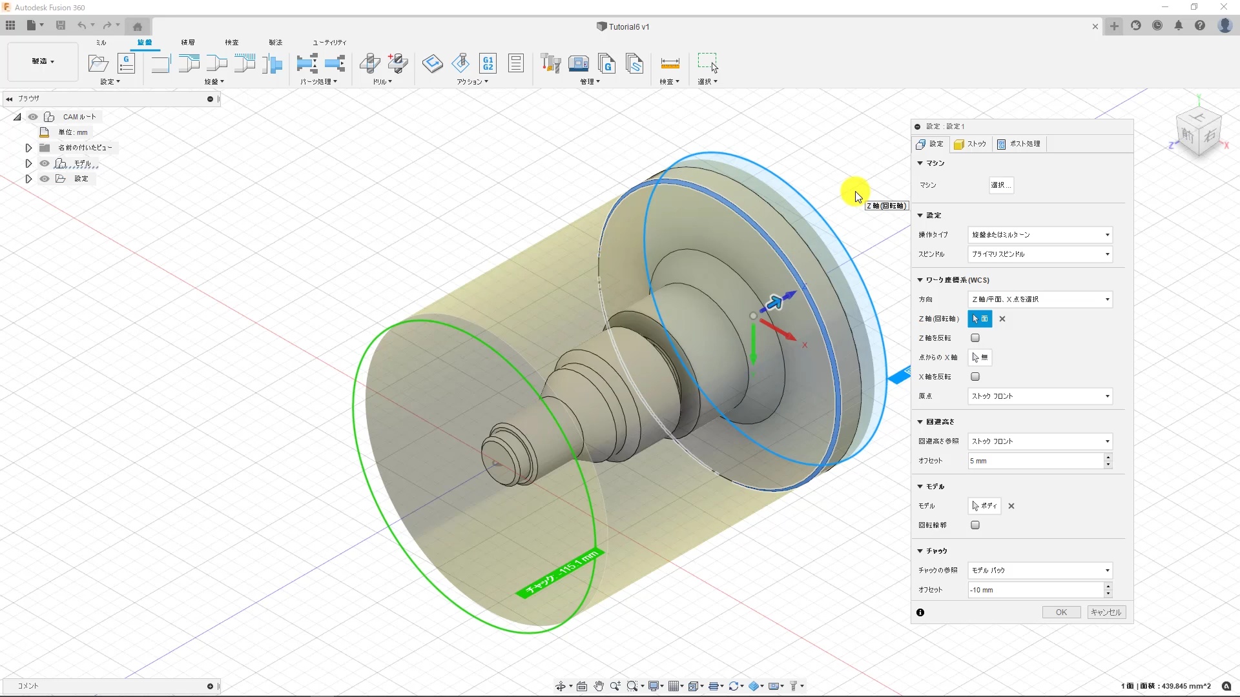
Task: Click the Setup Sheet document icon
Action: pos(515,63)
